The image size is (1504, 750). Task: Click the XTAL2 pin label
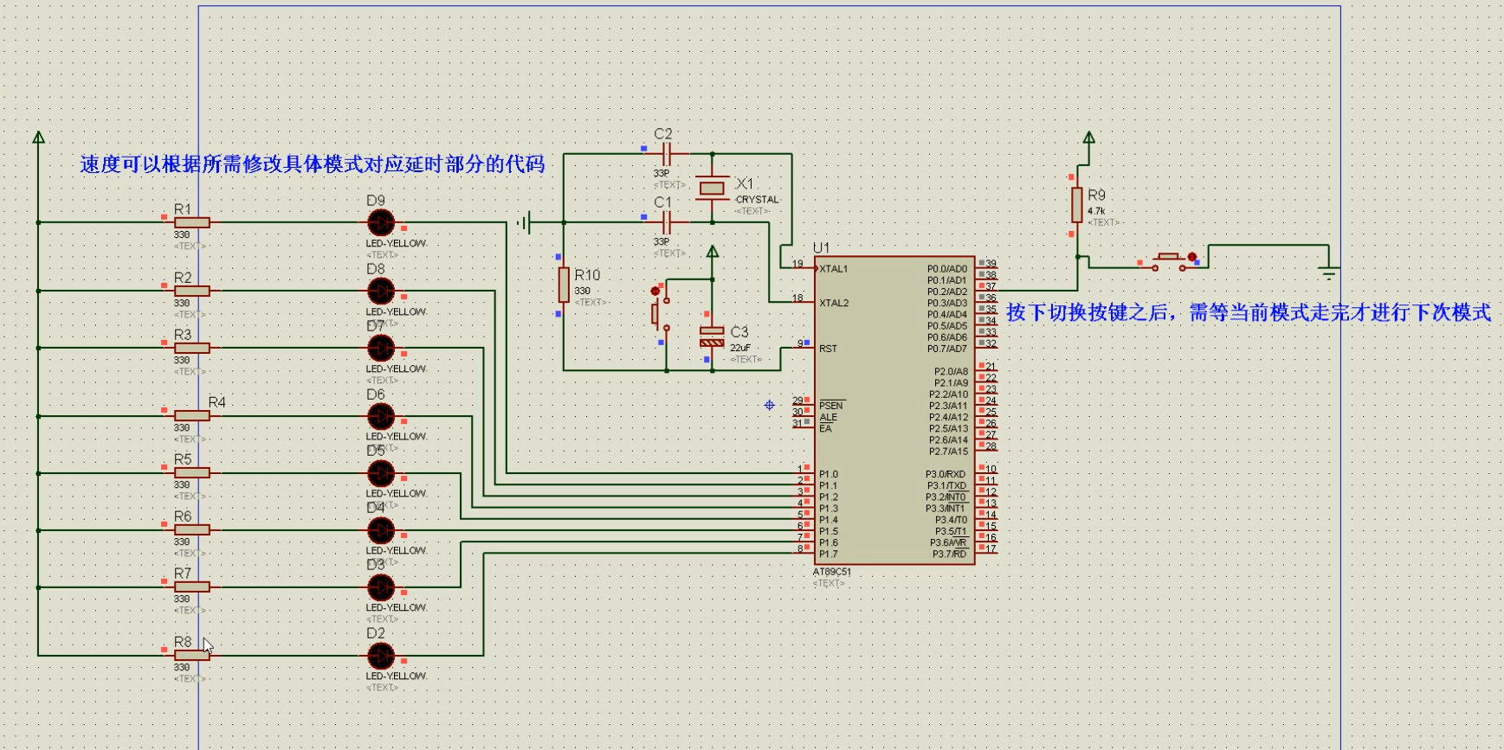click(x=834, y=303)
